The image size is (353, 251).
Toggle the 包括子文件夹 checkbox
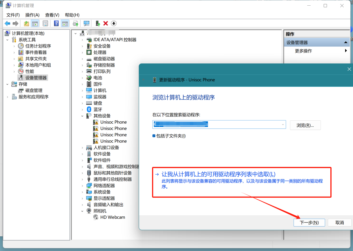[x=154, y=136]
